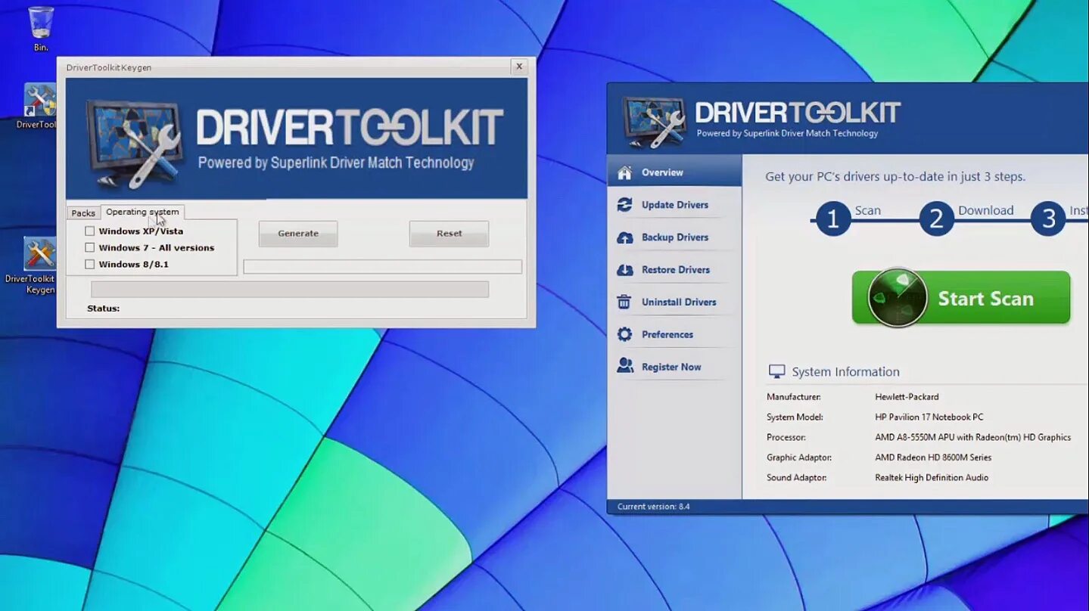The height and width of the screenshot is (611, 1089).
Task: Click the Restore Drivers cloud download icon
Action: tap(624, 270)
